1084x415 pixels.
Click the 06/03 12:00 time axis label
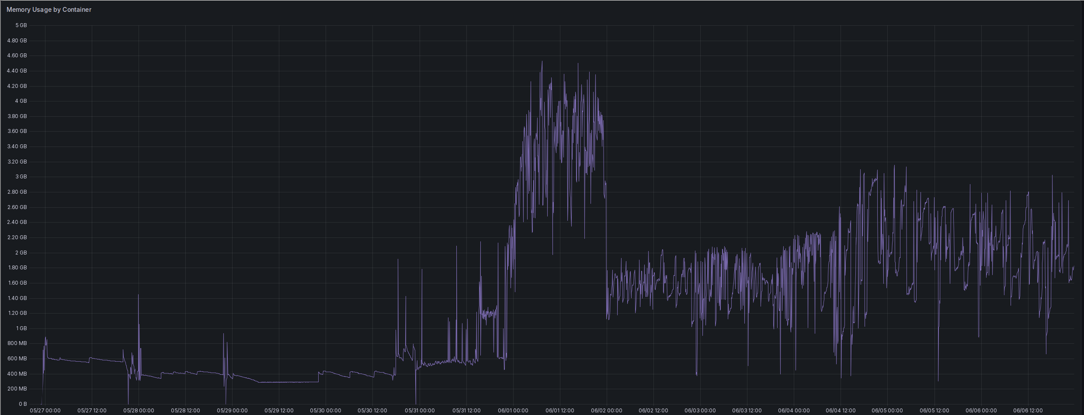pos(747,411)
